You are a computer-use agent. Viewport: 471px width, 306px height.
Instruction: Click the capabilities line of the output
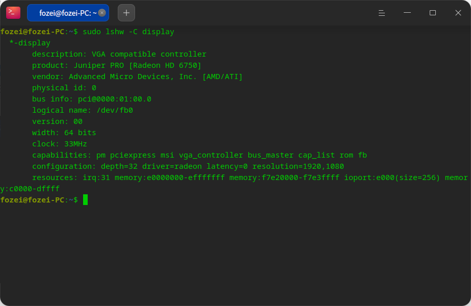pyautogui.click(x=199, y=155)
